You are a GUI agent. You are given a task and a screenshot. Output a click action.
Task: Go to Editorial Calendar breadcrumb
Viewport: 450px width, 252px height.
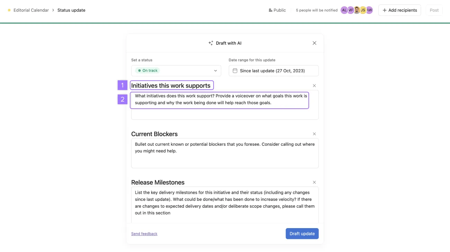click(31, 10)
